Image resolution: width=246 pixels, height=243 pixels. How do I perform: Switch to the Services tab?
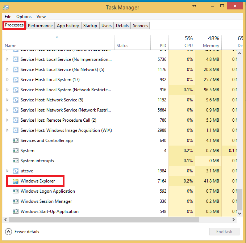coord(141,26)
